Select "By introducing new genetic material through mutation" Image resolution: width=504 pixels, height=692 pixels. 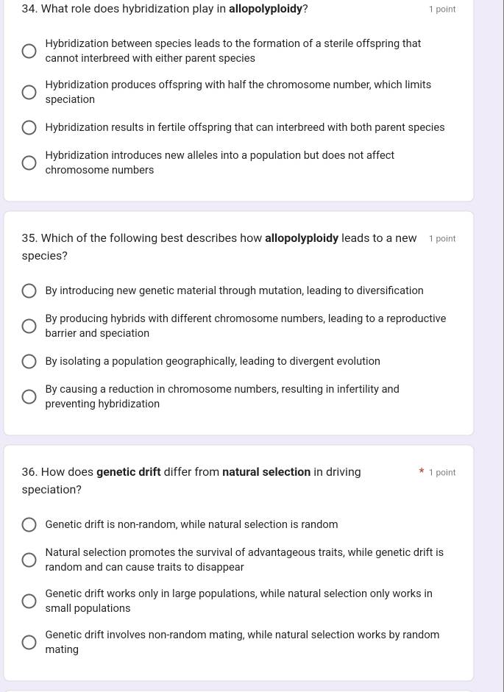pos(29,290)
